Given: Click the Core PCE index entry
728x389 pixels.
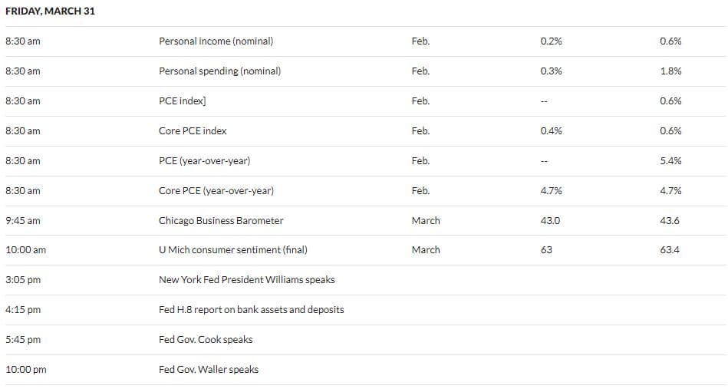Looking at the screenshot, I should tap(193, 131).
